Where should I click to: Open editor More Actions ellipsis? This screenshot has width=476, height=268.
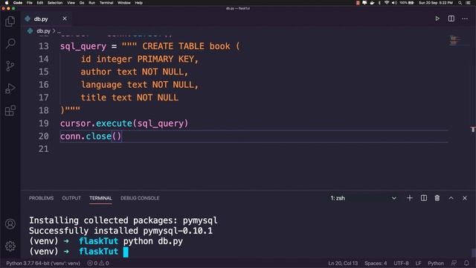click(465, 19)
